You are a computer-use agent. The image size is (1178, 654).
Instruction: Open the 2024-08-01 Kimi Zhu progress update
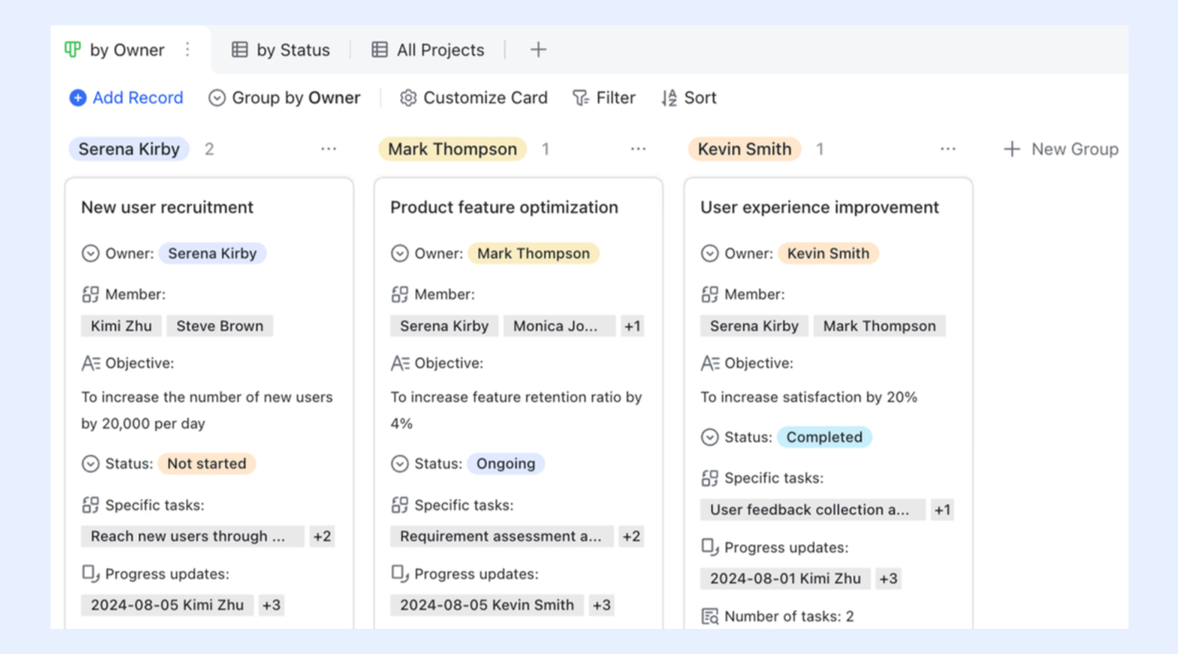[785, 578]
